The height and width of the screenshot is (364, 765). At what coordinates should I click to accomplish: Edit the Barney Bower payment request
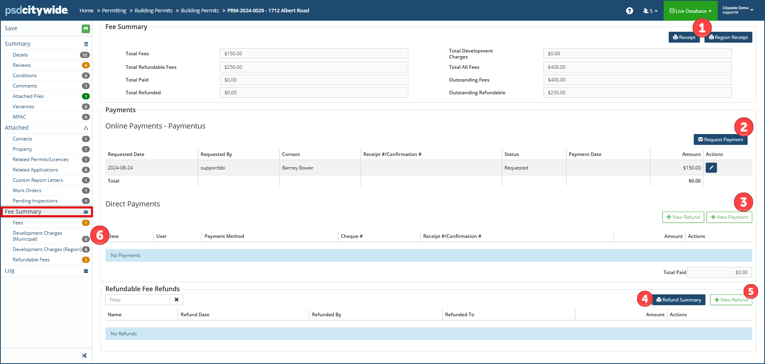711,168
